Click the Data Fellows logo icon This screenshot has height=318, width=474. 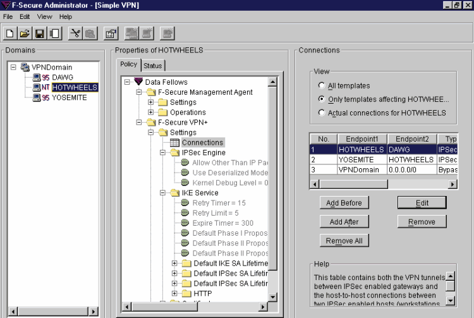point(138,82)
